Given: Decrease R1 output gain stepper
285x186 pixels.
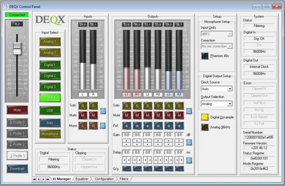Looking at the screenshot, I should 137,144.
